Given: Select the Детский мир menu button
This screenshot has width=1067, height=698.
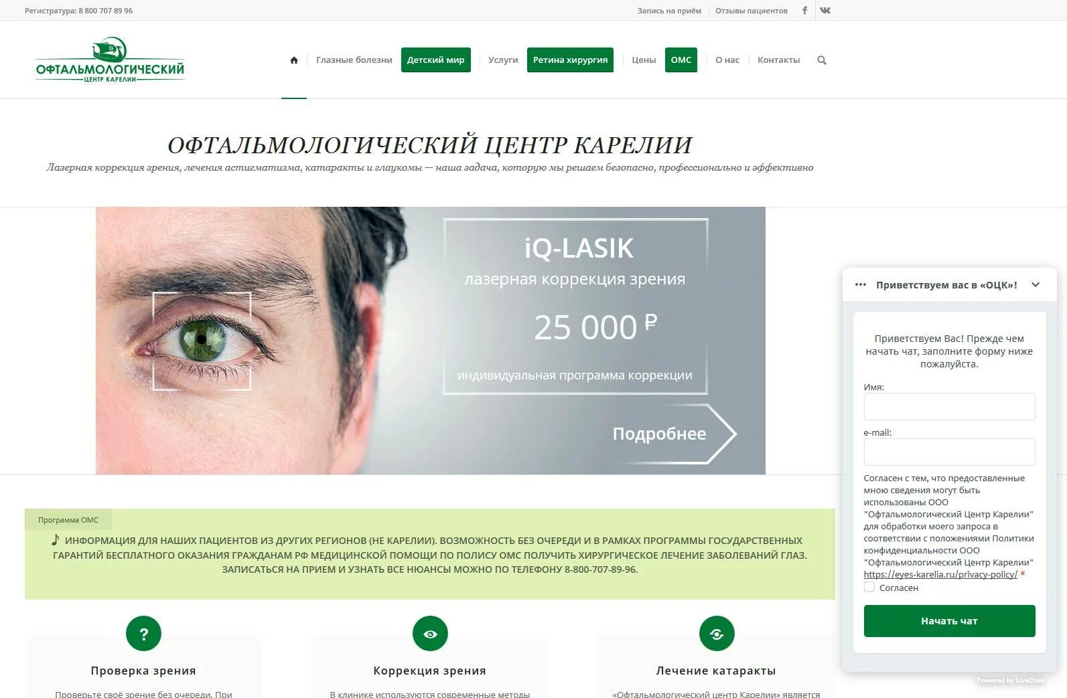Looking at the screenshot, I should pyautogui.click(x=436, y=60).
